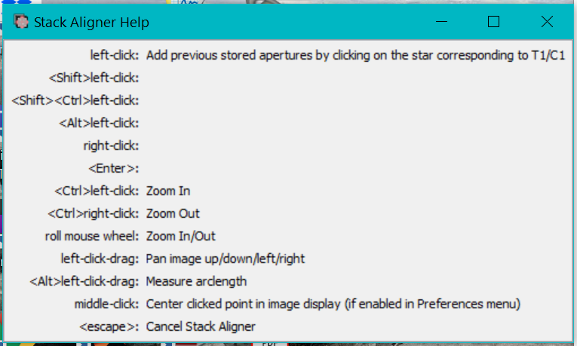Click the 'Pan image up/down/left/right' text
This screenshot has height=346, width=577.
(226, 259)
